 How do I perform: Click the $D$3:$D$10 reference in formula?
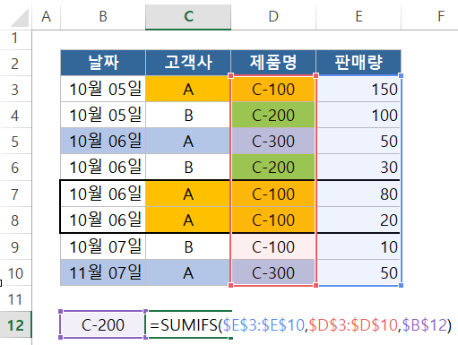pos(353,325)
